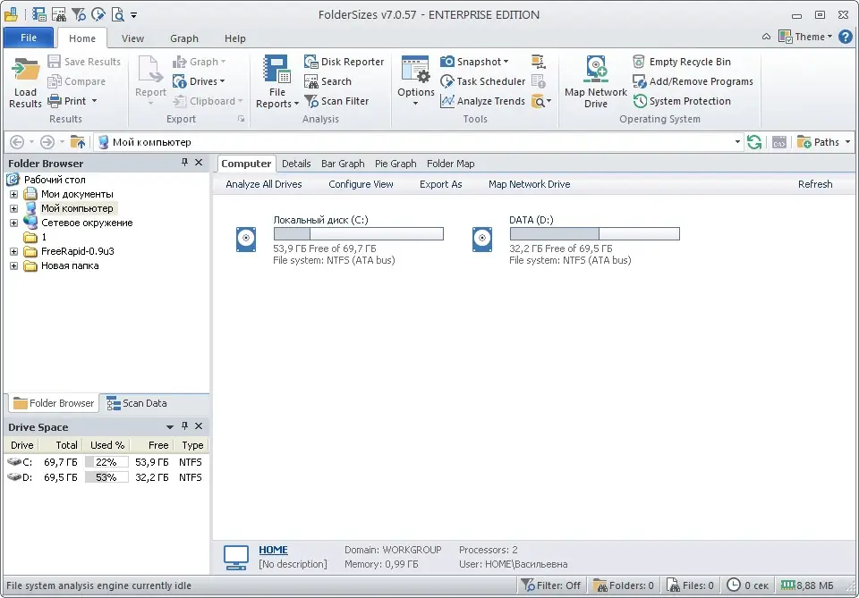Open System Protection
Screen dimensions: 859x598
click(682, 101)
